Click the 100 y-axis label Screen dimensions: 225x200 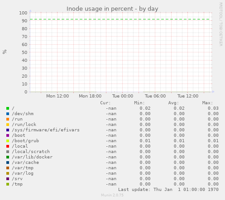23,13
